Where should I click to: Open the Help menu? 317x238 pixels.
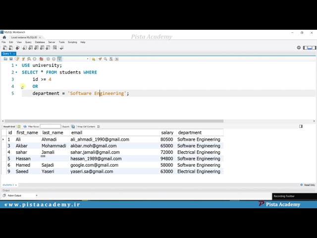pyautogui.click(x=83, y=42)
